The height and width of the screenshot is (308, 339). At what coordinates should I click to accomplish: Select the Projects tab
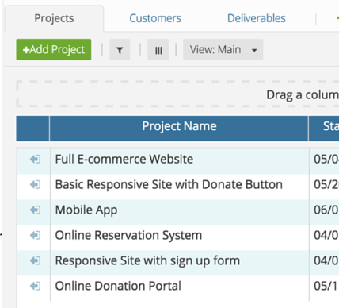click(x=54, y=18)
